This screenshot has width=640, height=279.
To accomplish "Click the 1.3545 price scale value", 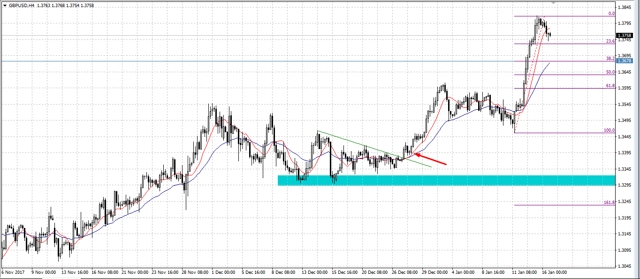I will pos(625,105).
